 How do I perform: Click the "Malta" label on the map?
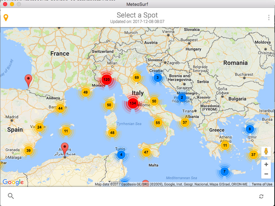tap(153, 165)
